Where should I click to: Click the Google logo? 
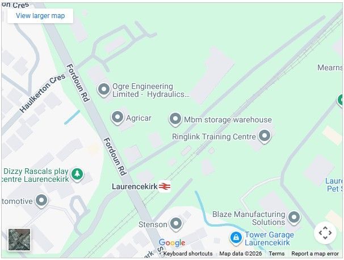pos(172,242)
